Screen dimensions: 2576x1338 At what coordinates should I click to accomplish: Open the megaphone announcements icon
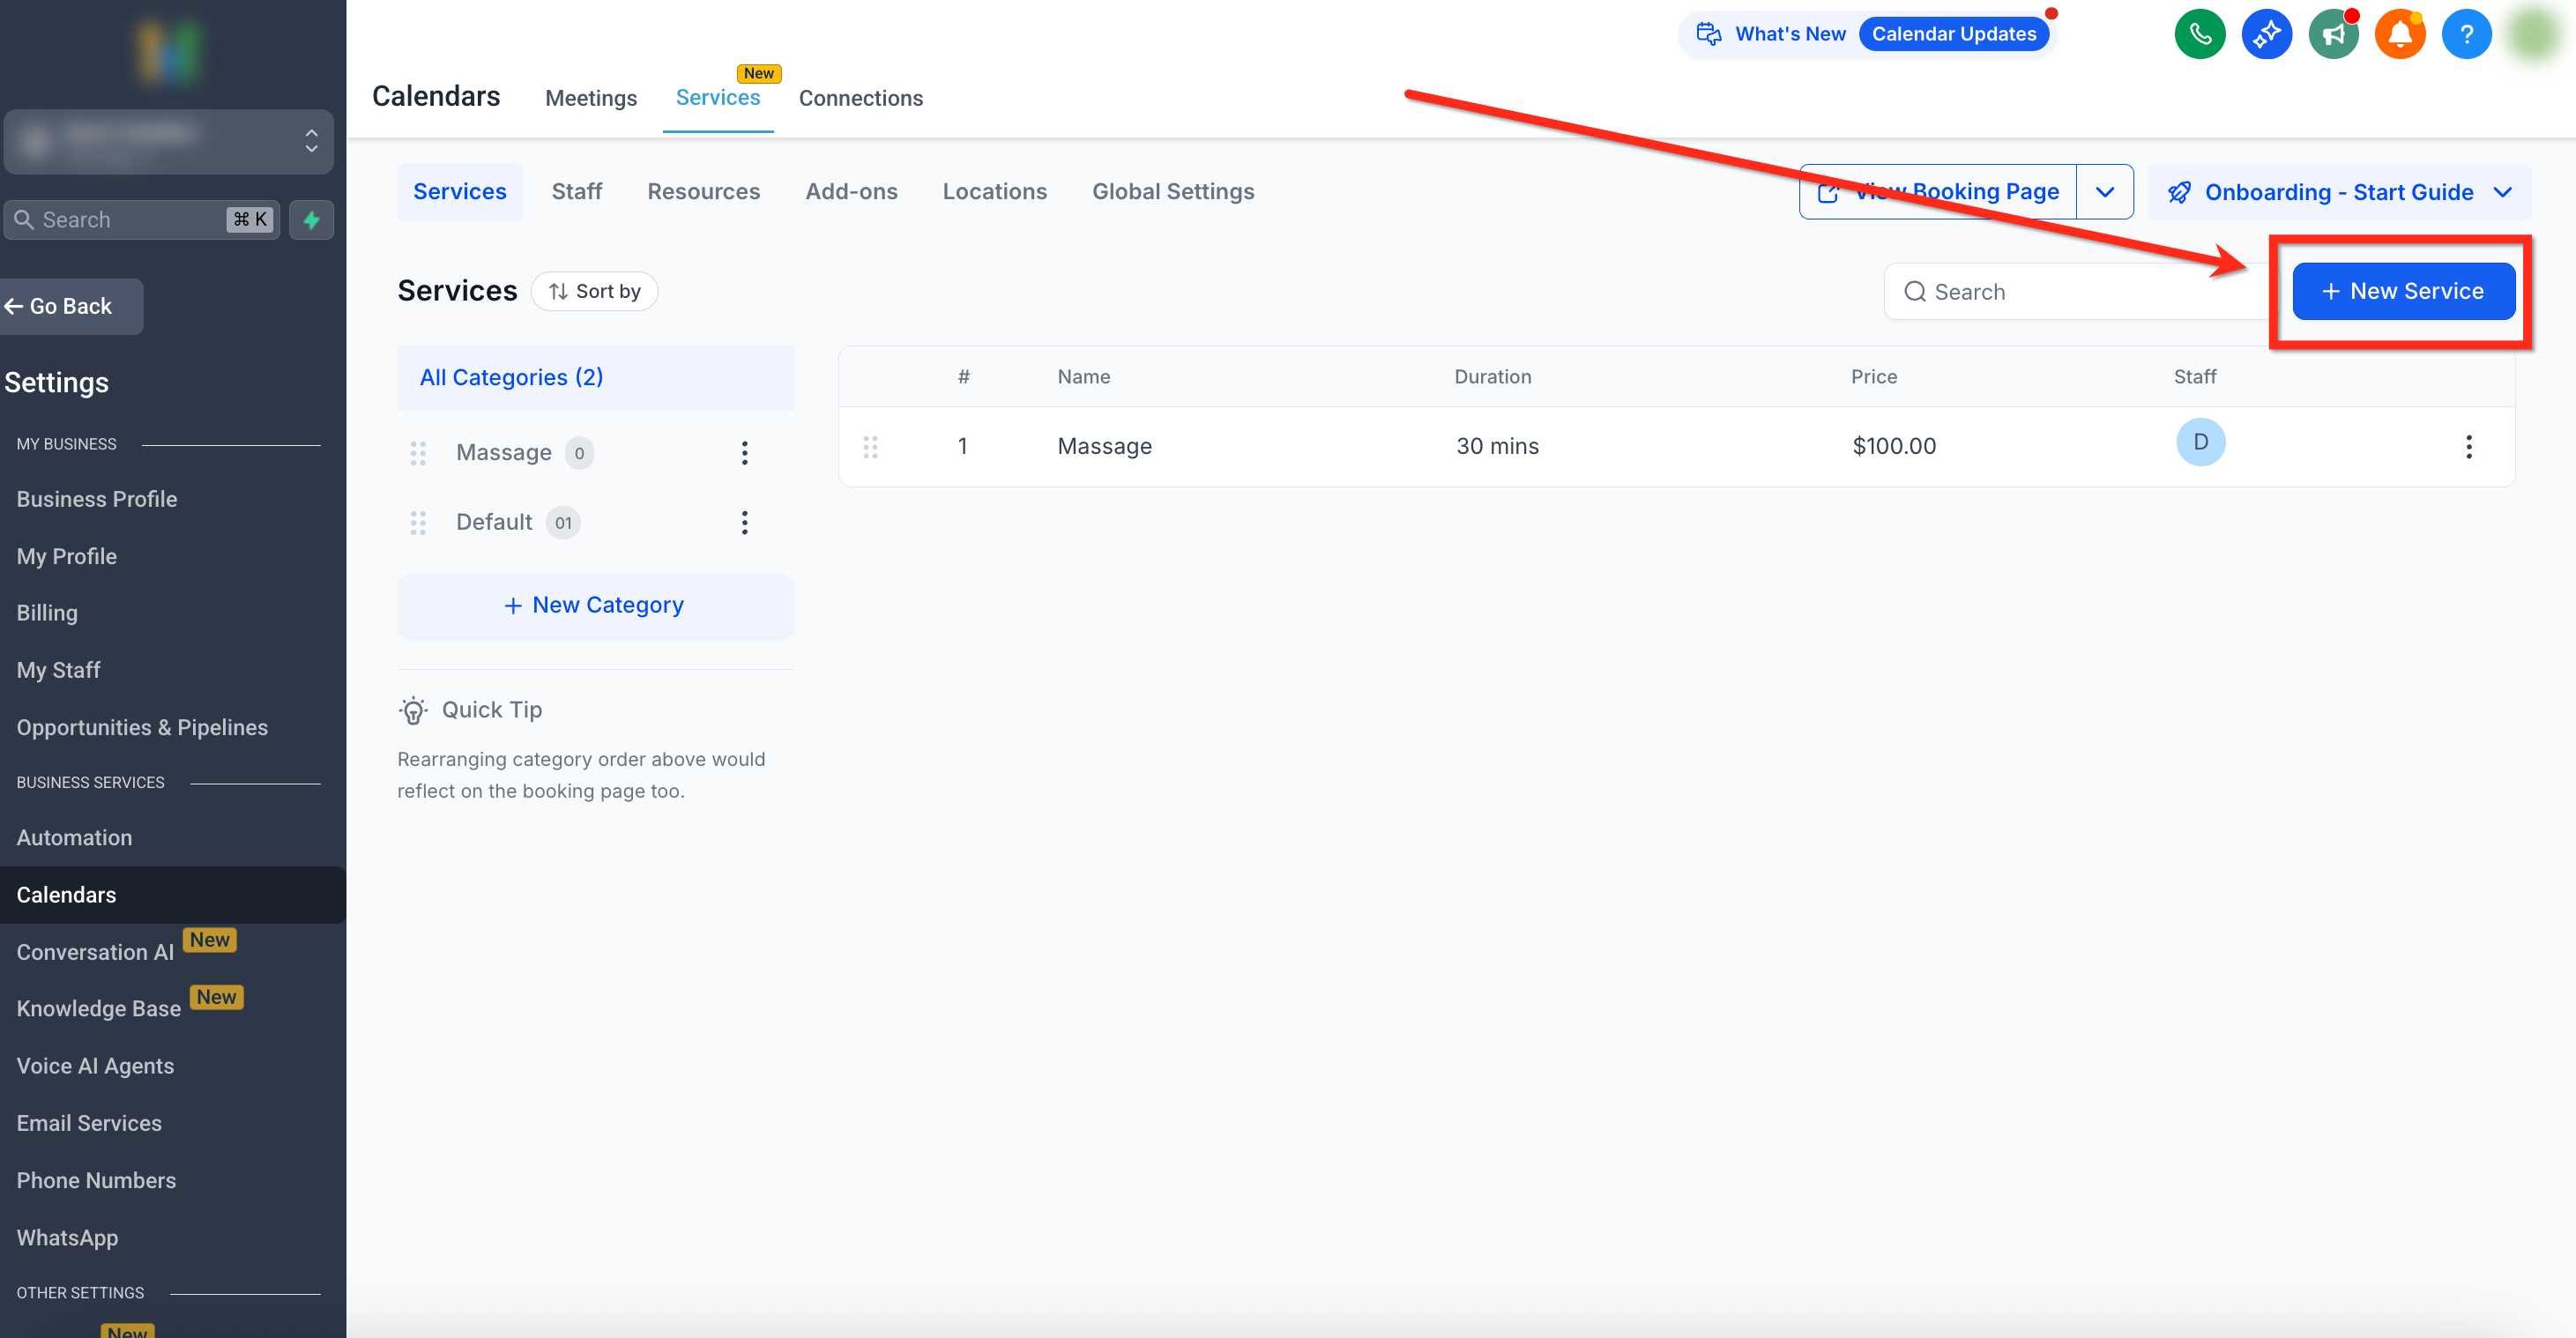2333,34
